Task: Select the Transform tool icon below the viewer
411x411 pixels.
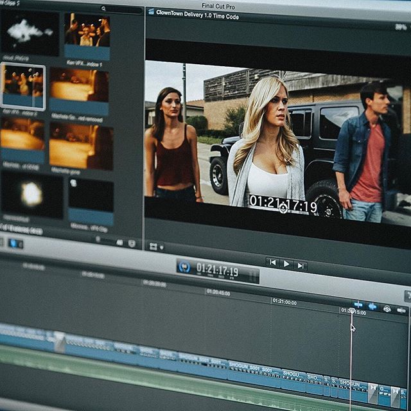Action: click(153, 247)
